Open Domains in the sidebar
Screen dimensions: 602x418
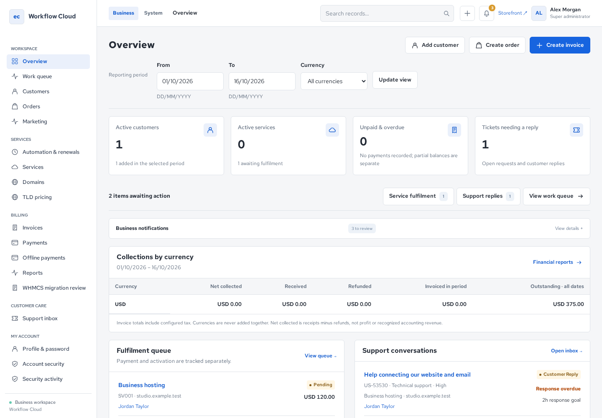[48, 182]
